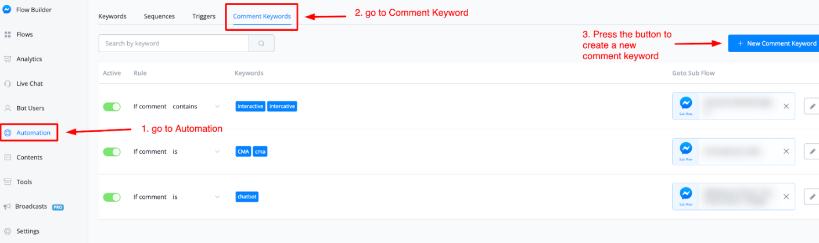Switch off the chatbot comment rule

(x=112, y=197)
